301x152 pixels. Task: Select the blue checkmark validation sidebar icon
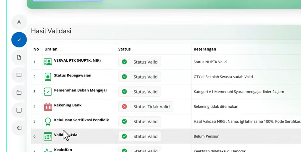[19, 40]
